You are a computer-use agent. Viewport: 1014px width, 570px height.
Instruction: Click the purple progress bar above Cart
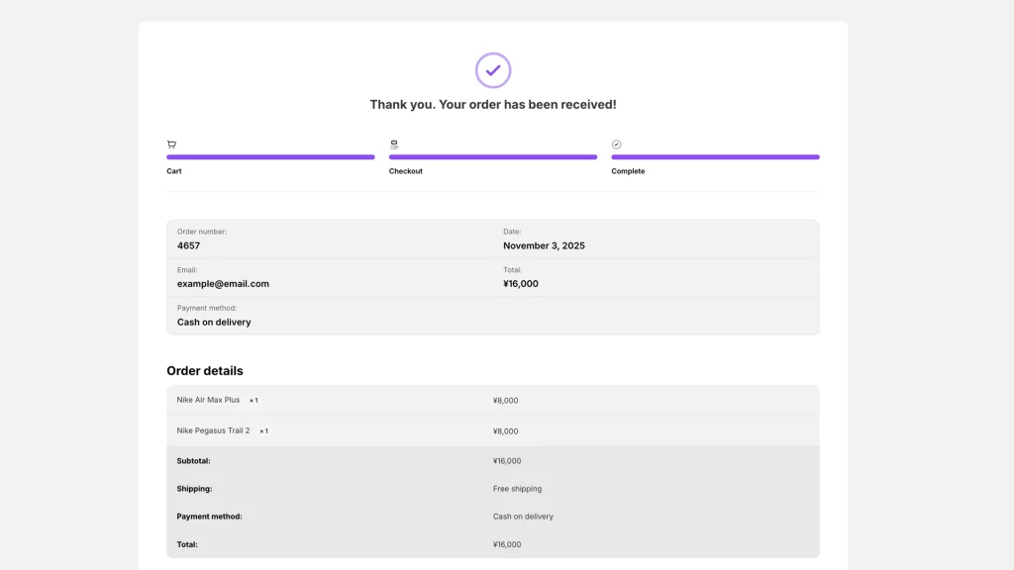pos(270,156)
